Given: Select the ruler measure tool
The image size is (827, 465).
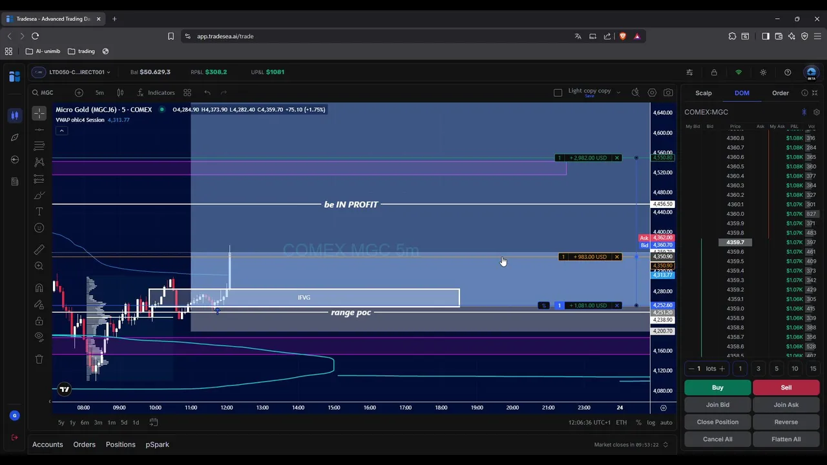Looking at the screenshot, I should click(x=39, y=249).
